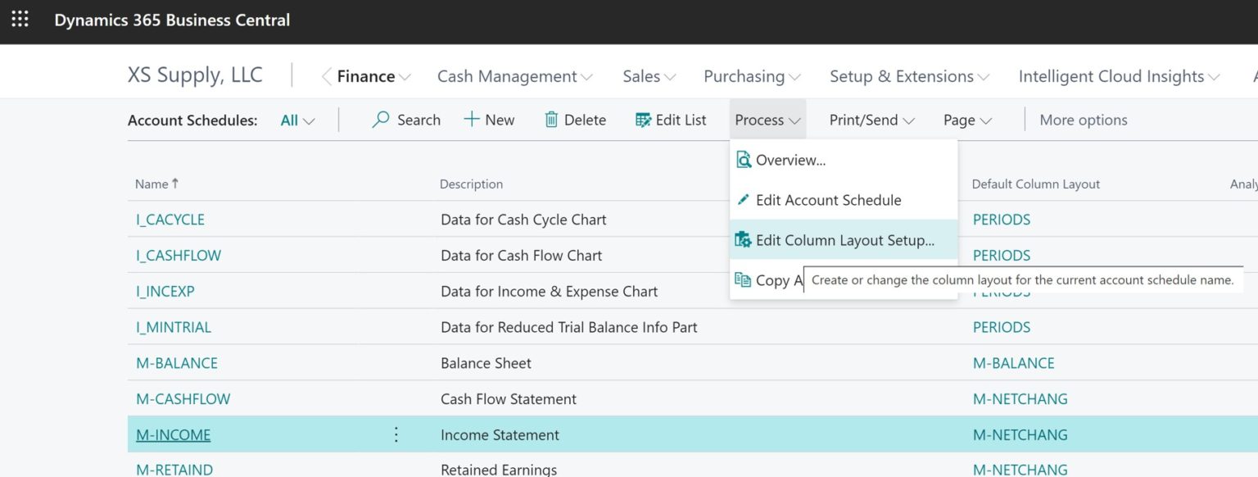Open the M-BALANCE account schedule link
This screenshot has width=1258, height=477.
tap(177, 362)
